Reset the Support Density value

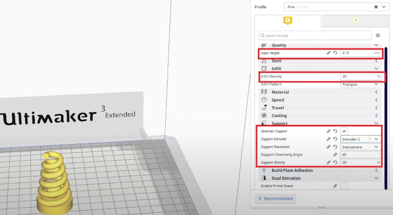click(x=335, y=163)
